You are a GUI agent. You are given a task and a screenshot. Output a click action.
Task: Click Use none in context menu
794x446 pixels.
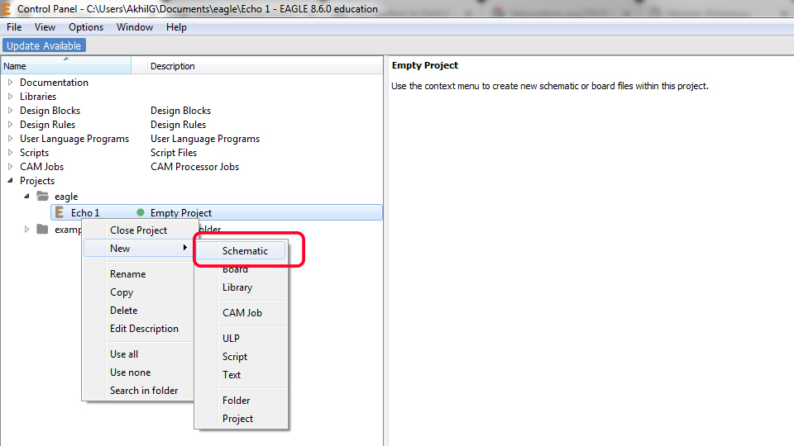tap(138, 372)
